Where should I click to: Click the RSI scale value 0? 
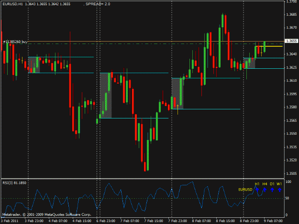tap(287, 215)
